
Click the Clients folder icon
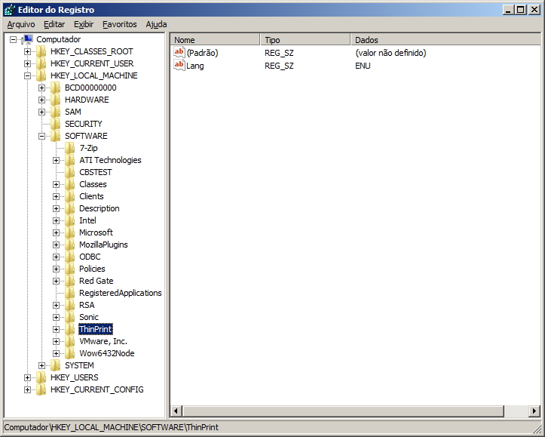[69, 196]
